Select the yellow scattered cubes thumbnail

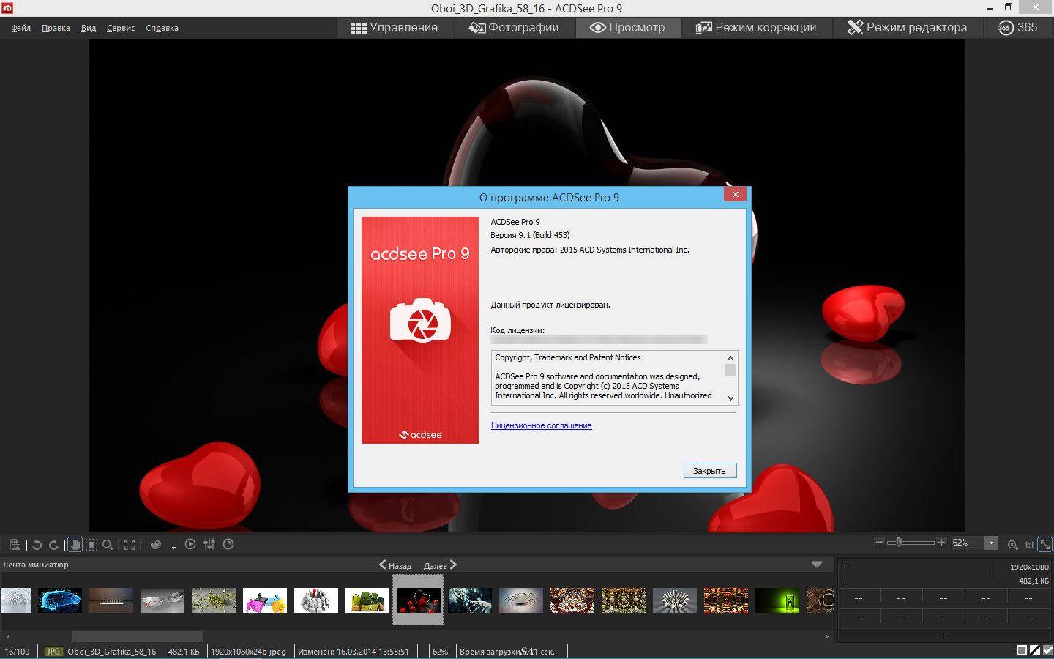click(214, 600)
